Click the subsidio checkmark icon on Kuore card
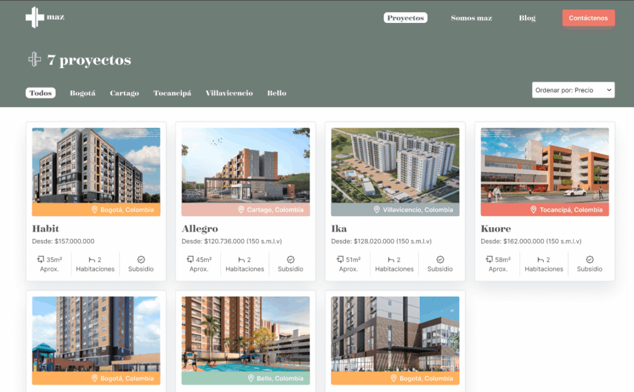Image resolution: width=634 pixels, height=392 pixels. click(589, 259)
